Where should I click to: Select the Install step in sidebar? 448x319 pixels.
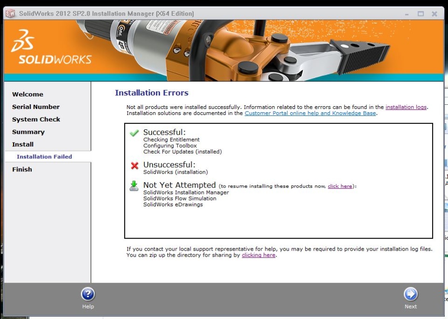(x=23, y=144)
